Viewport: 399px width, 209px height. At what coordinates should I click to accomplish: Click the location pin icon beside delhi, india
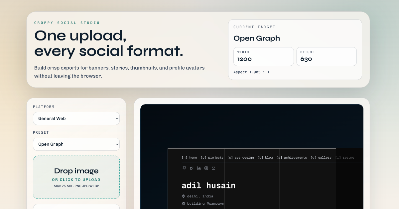click(184, 196)
